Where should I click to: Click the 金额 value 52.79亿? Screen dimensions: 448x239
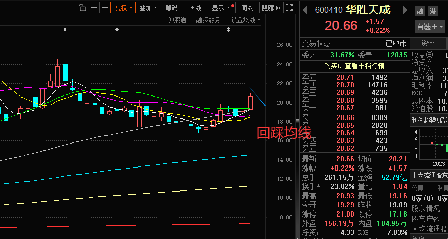394,177
